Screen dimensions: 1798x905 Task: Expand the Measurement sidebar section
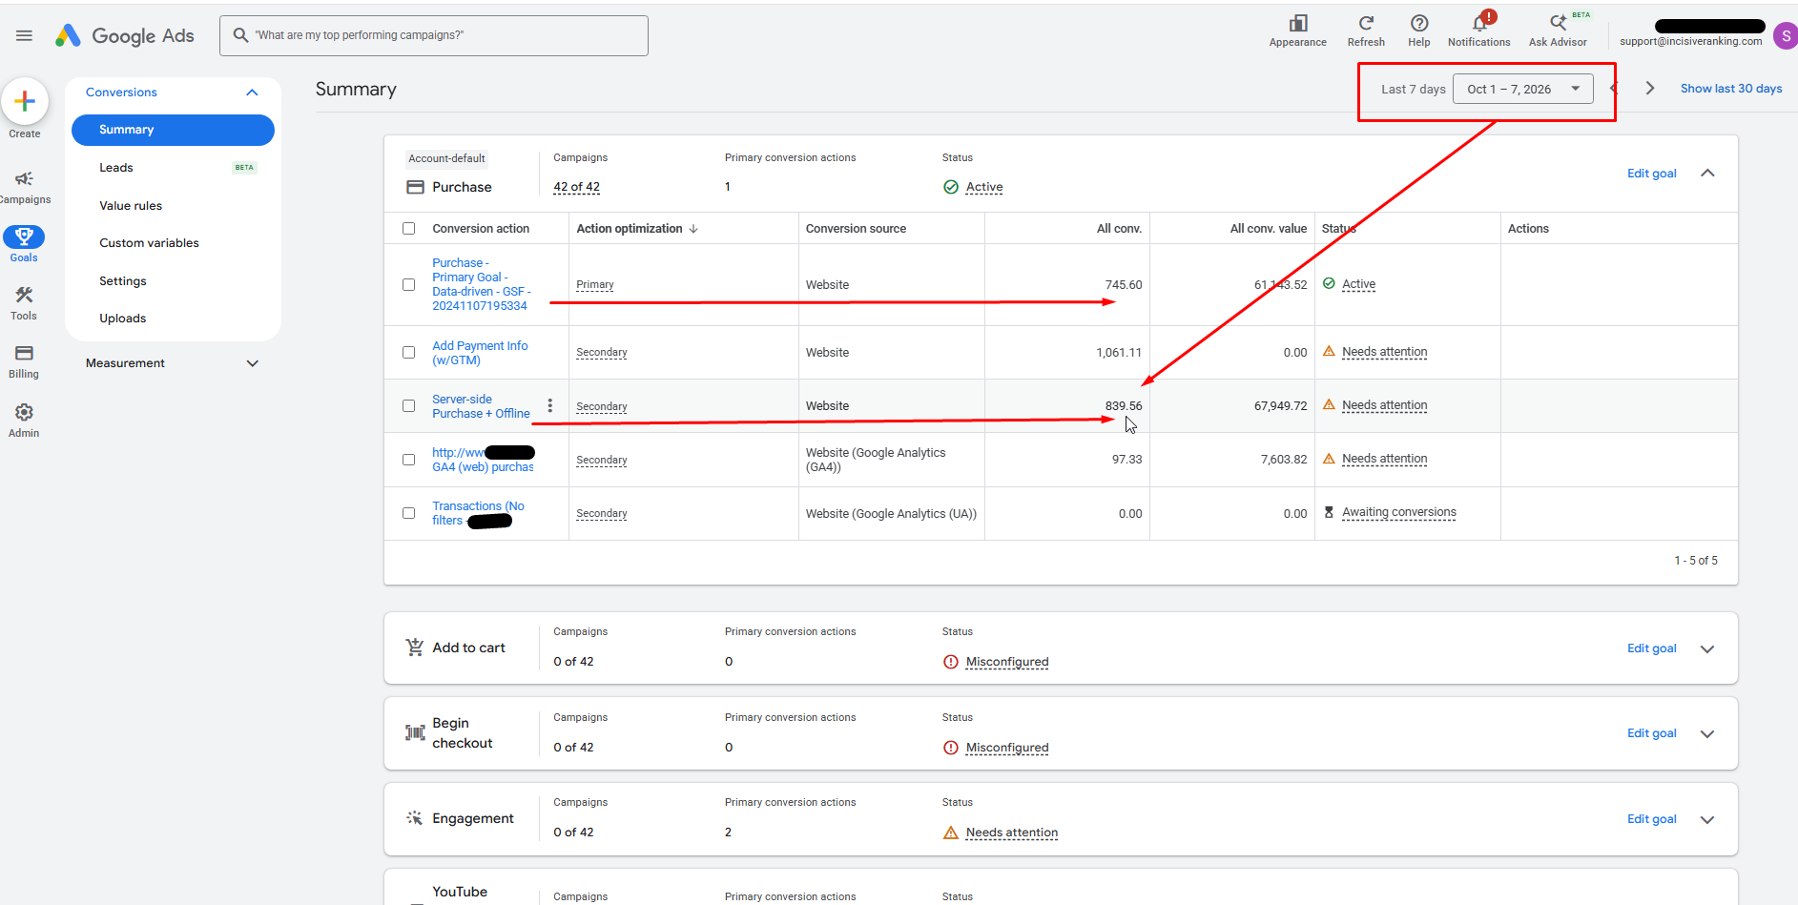pos(252,363)
